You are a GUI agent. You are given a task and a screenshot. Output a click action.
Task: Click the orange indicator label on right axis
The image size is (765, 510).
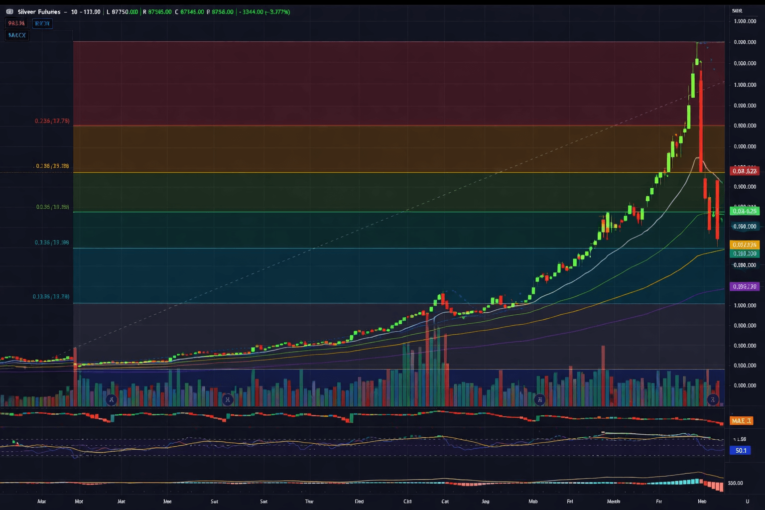741,421
